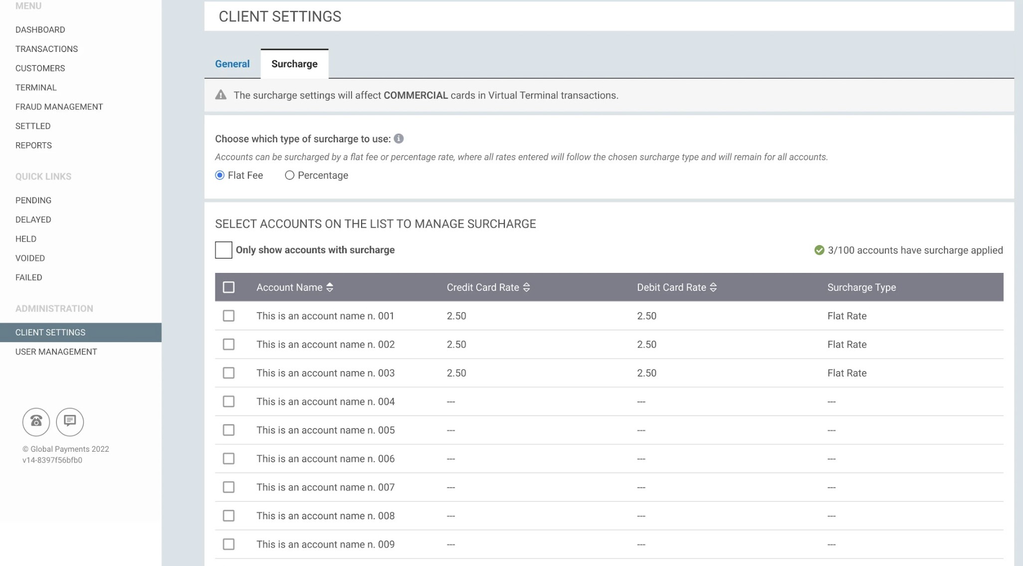Sort by Debit Card Rate arrows

713,287
